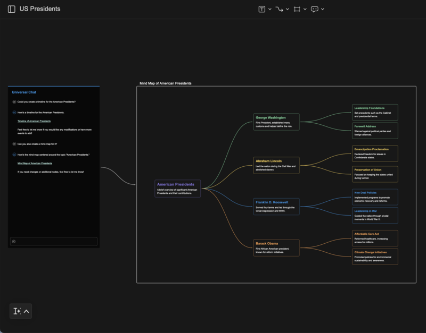Open Timeline of American Presidents link
Viewport: 426px width, 333px height.
click(x=34, y=121)
